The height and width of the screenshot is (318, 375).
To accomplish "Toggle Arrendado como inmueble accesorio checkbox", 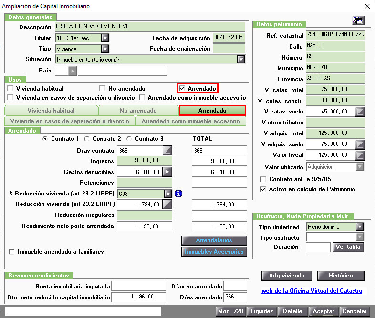I will coord(142,97).
